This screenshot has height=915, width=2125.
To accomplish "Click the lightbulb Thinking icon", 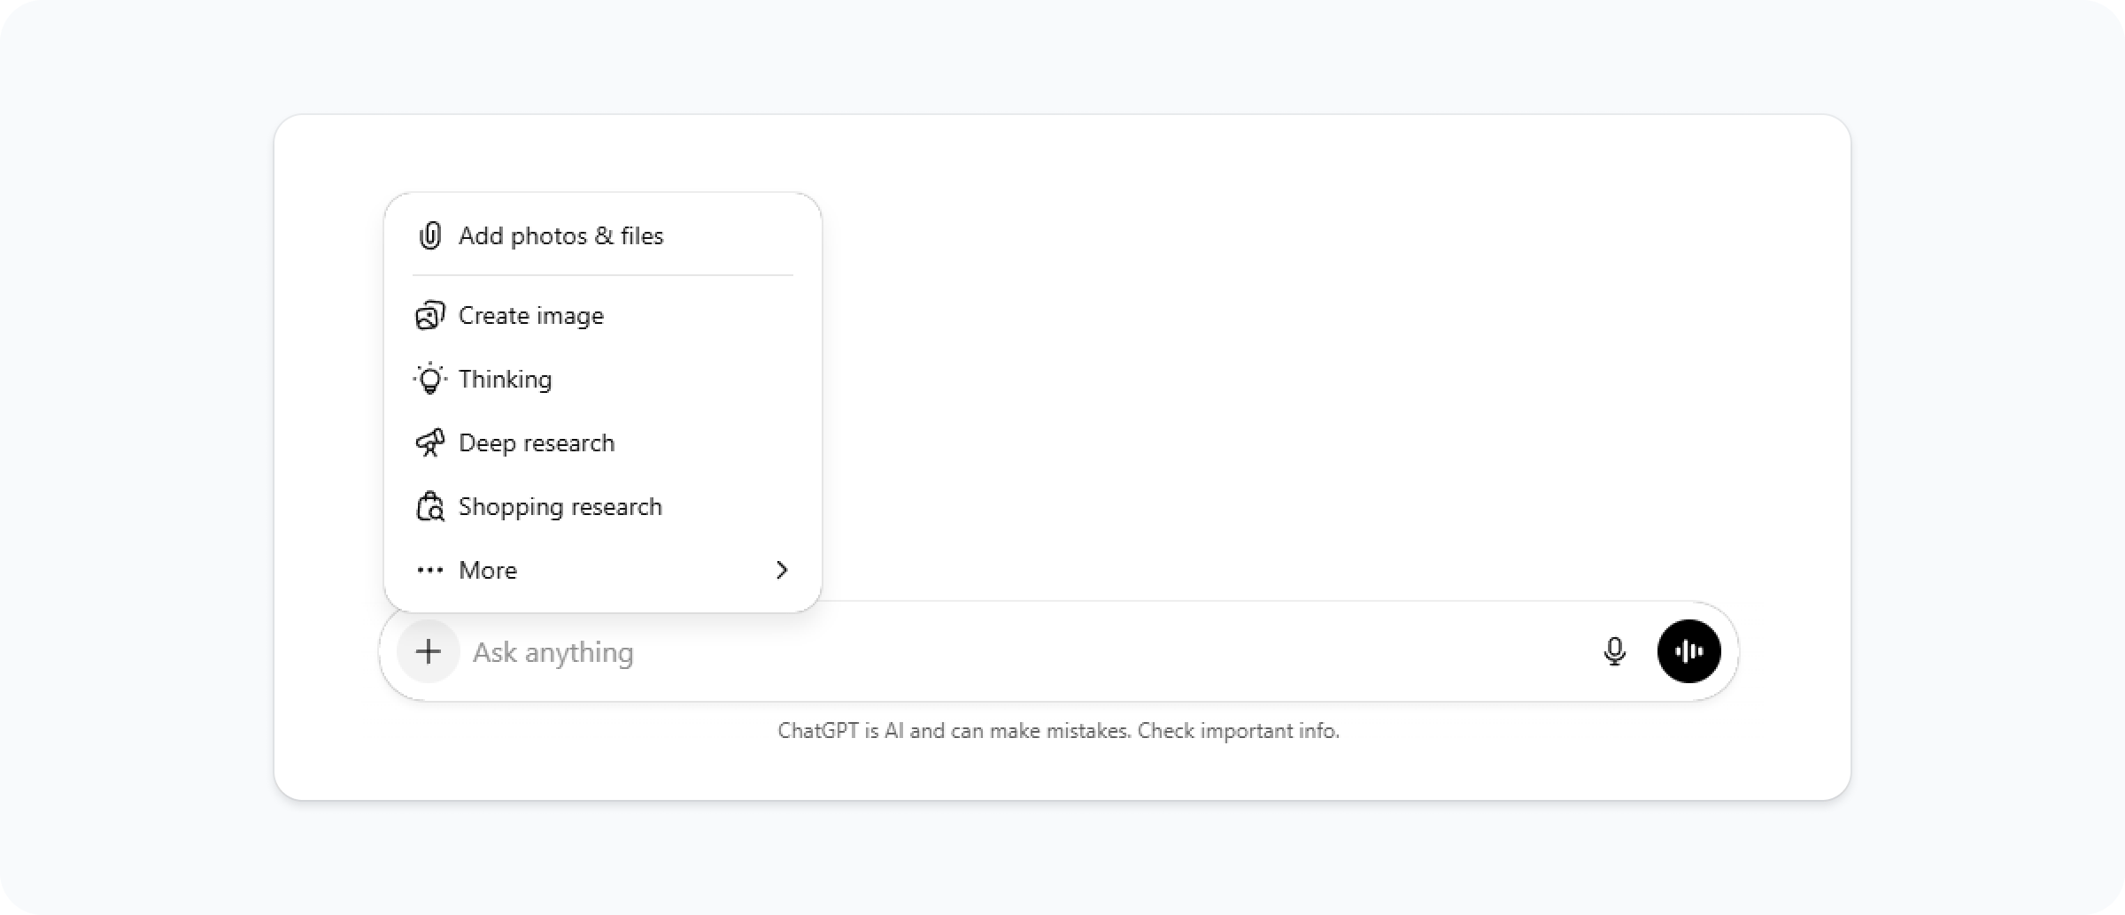I will [430, 379].
